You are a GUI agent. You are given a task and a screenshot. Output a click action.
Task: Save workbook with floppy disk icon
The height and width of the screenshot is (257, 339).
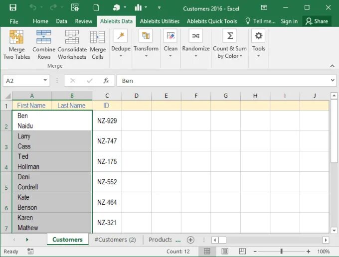13,7
